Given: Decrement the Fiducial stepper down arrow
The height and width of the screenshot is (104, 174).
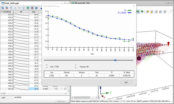Looking at the screenshot, I should pos(75,68).
